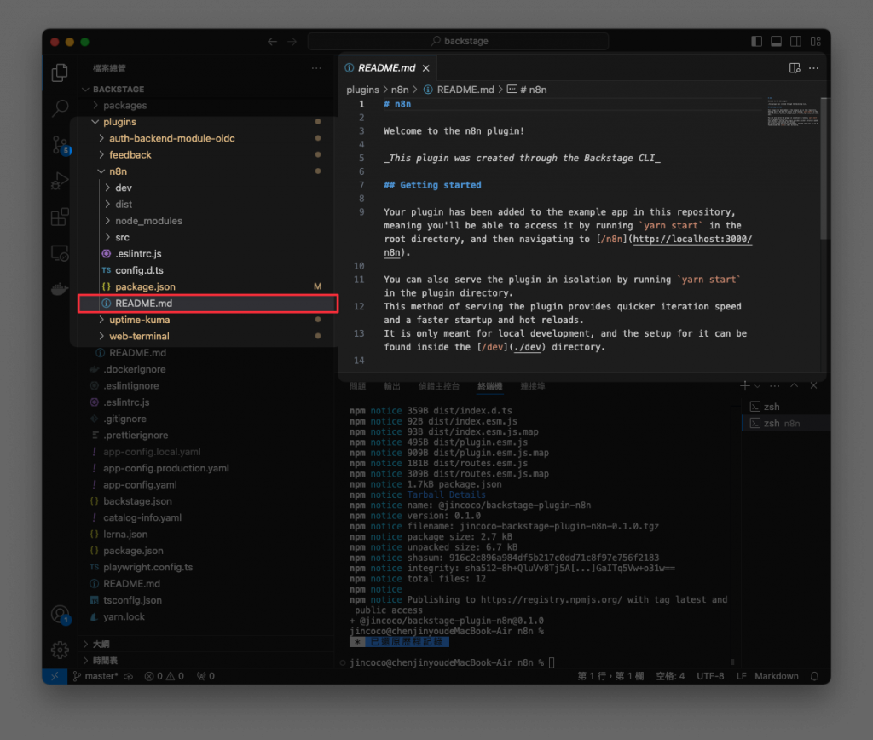873x740 pixels.
Task: Open catalog-info.yaml file
Action: 208,517
